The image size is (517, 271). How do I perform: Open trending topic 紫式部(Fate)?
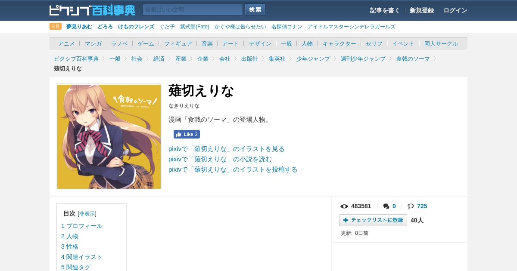[195, 27]
